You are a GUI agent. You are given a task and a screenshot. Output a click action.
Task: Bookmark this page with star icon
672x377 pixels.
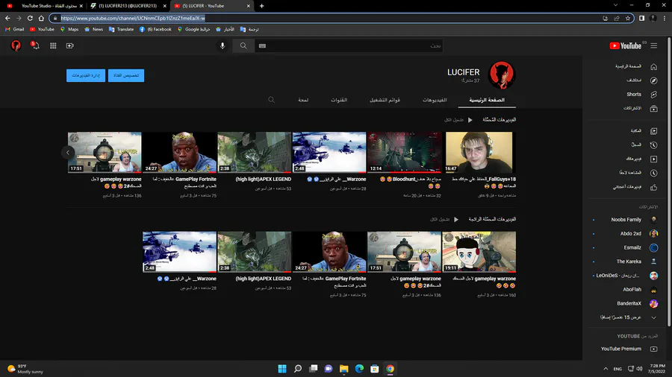coord(628,18)
